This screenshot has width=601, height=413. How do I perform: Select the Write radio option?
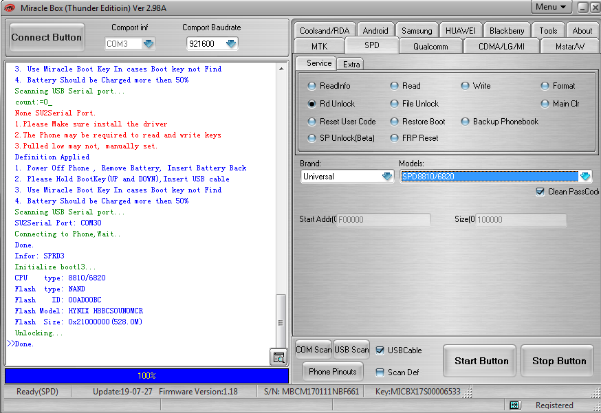[476, 86]
